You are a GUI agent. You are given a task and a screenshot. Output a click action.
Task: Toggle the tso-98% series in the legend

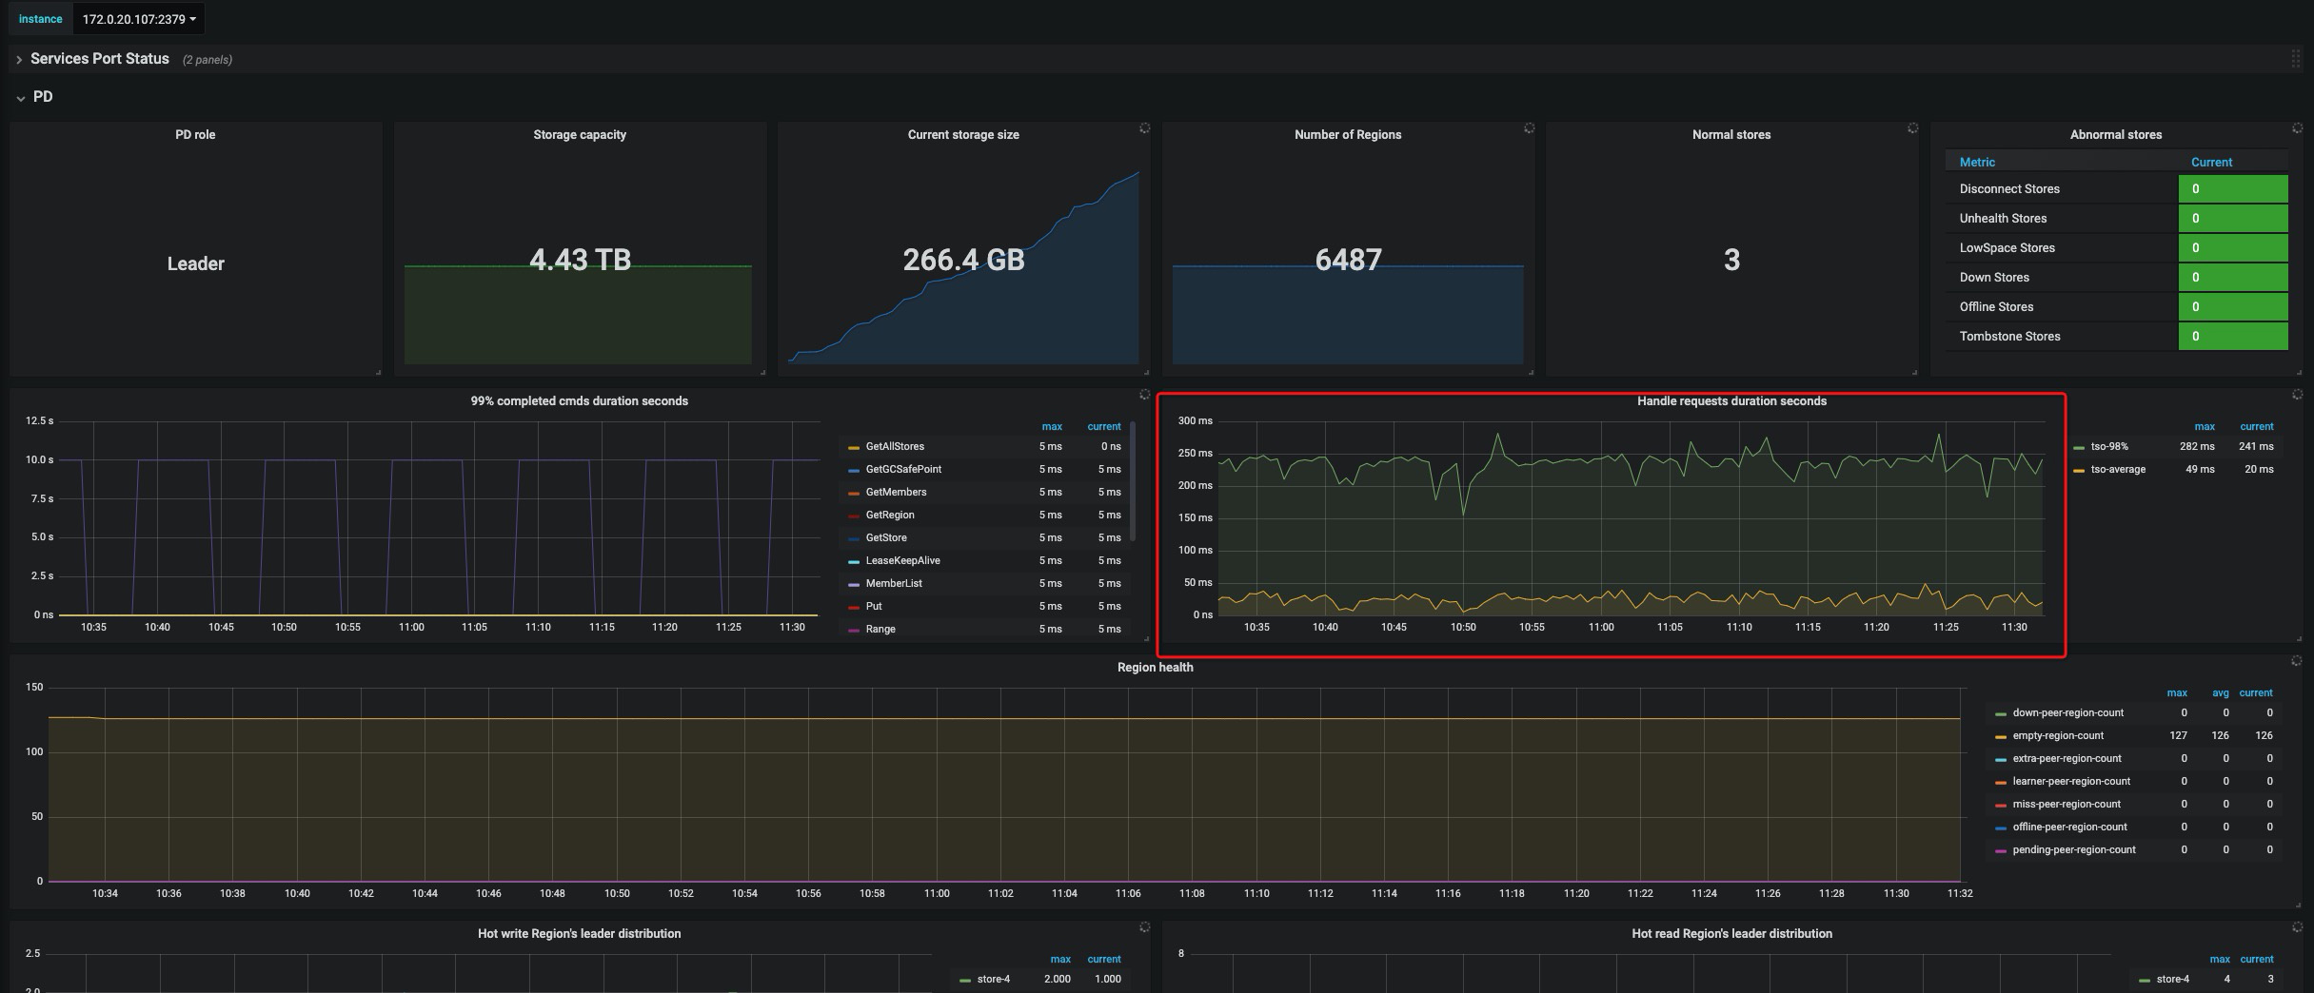point(2108,447)
